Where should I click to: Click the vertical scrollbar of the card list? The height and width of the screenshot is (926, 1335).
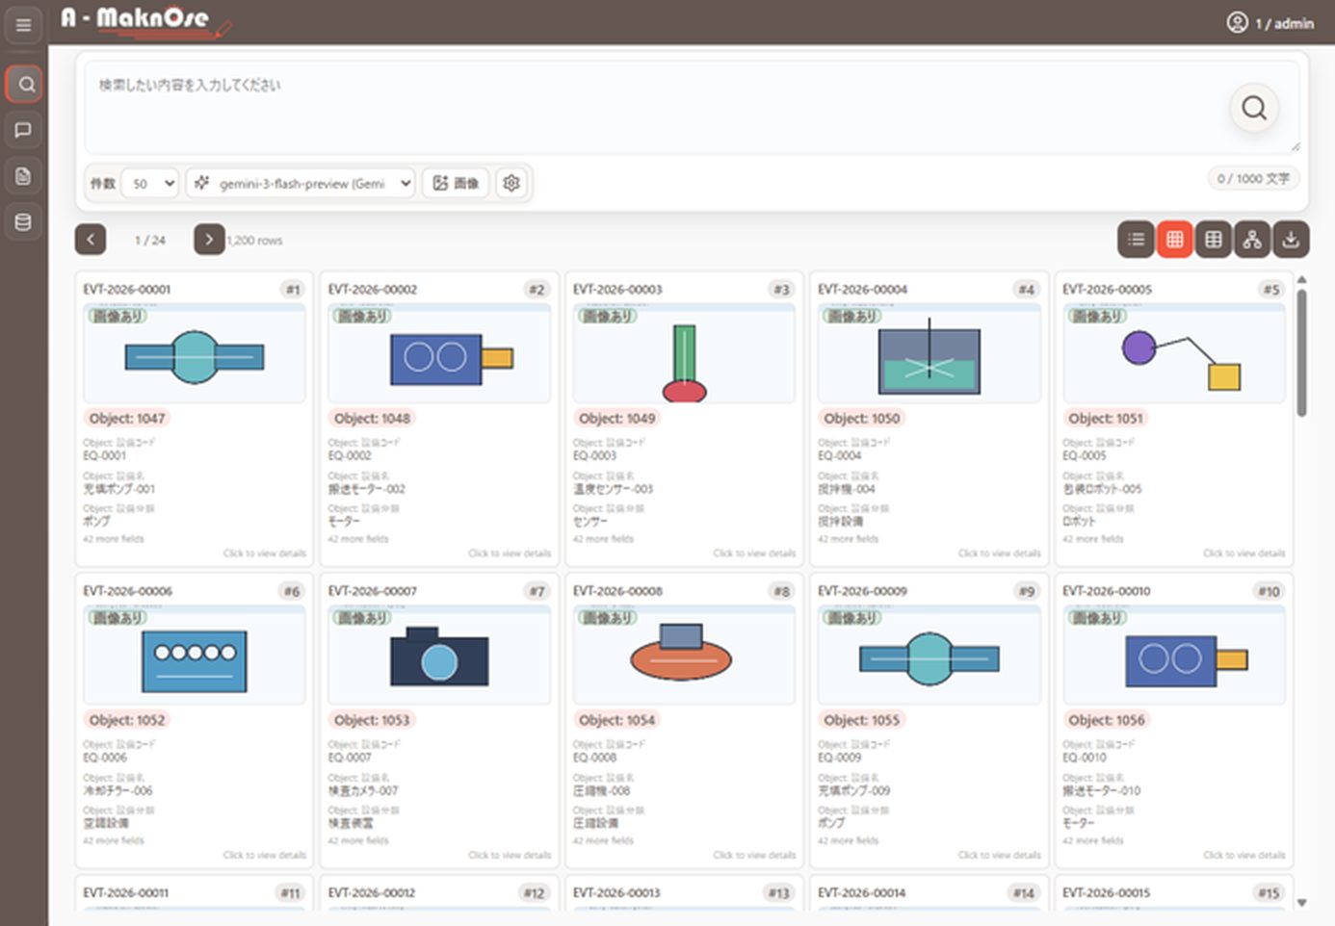coord(1301,353)
